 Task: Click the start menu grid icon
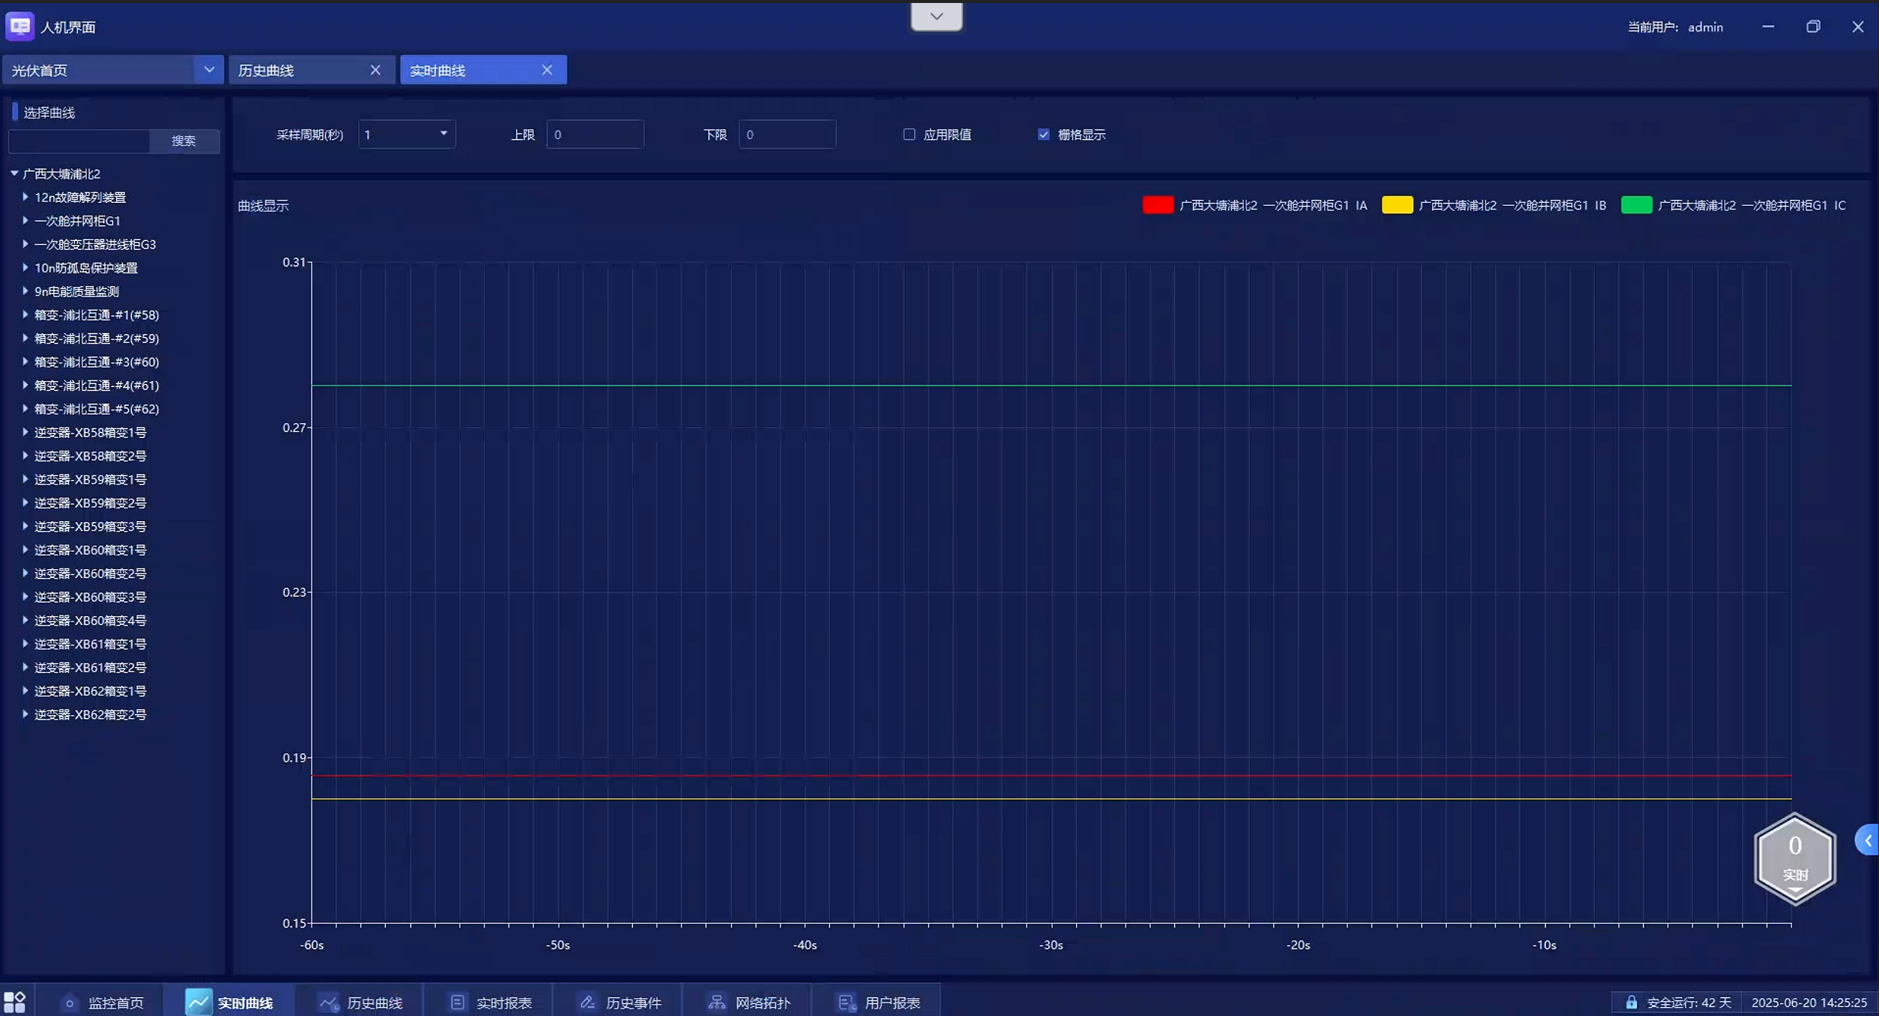(x=15, y=1002)
